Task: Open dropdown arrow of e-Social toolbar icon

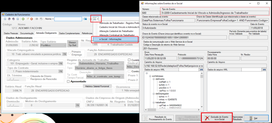Action: point(98,19)
